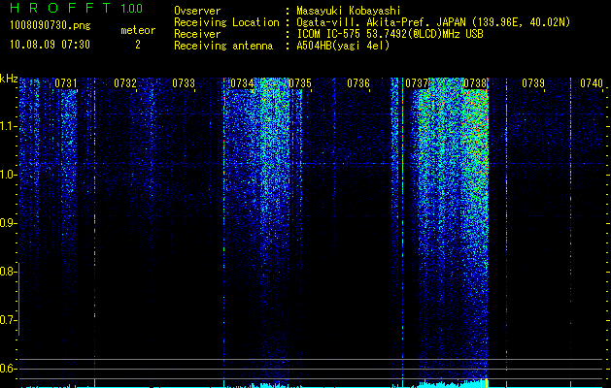Click the ICOM IC-575 receiver text

pos(390,34)
